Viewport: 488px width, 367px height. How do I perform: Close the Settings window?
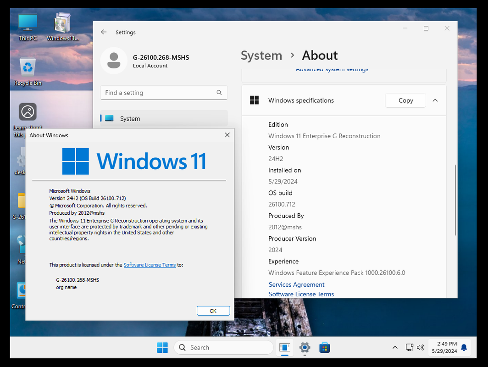click(447, 28)
